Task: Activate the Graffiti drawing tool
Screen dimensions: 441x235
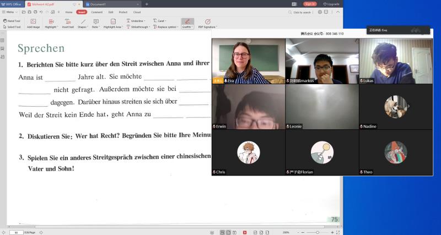Action: [186, 23]
